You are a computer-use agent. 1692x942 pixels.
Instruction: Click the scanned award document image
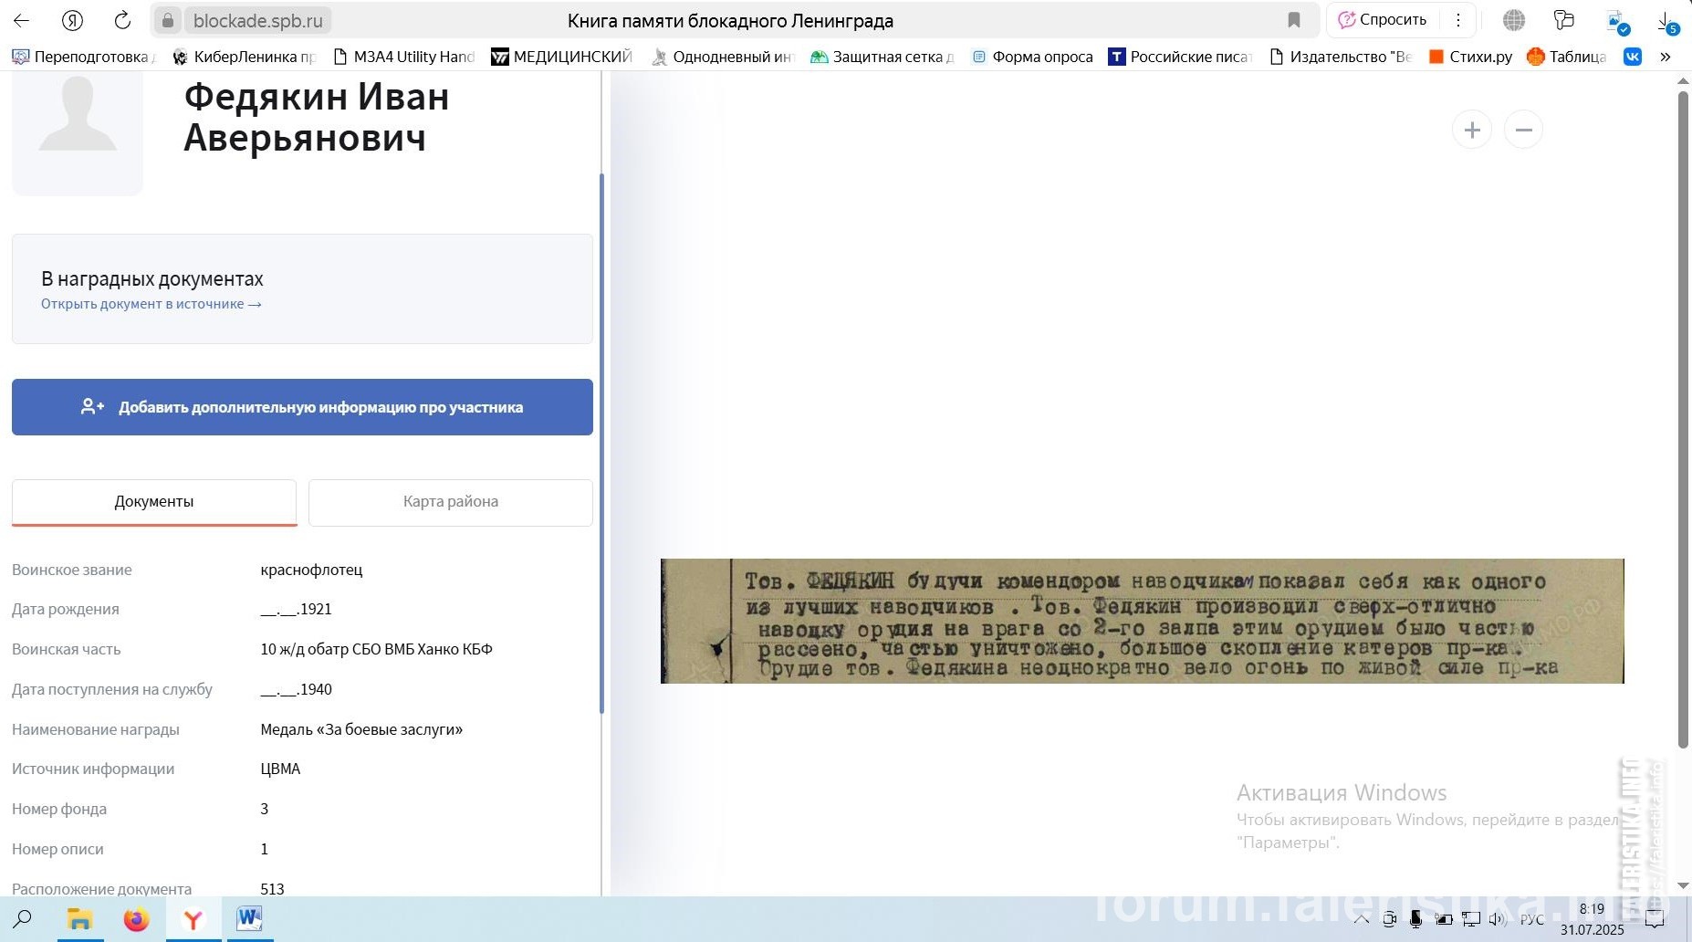(x=1142, y=621)
